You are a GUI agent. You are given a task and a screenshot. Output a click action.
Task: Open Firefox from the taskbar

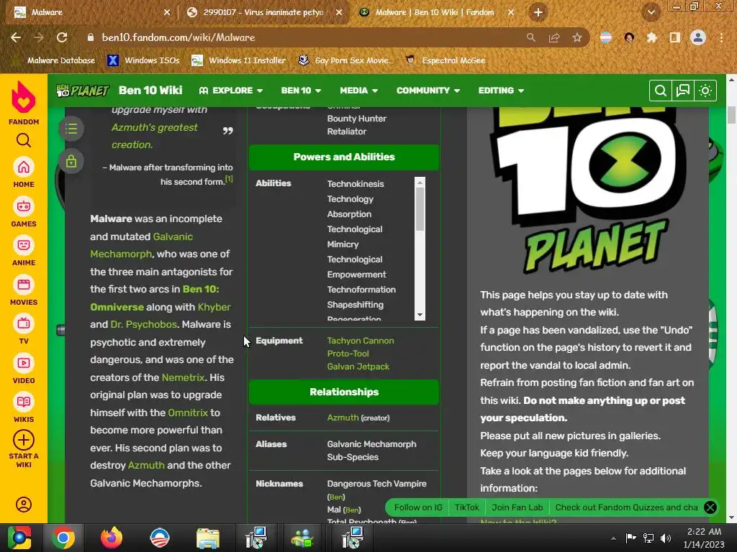[112, 538]
